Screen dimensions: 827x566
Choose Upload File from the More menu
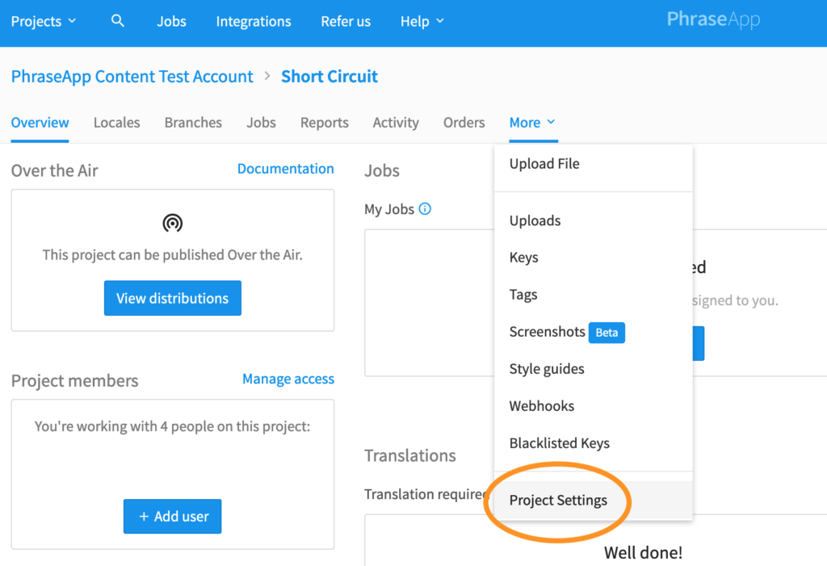594,164
